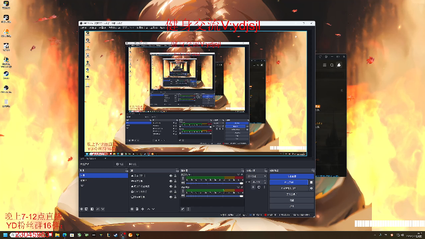Toggle visibility eye of the third source

171,186
